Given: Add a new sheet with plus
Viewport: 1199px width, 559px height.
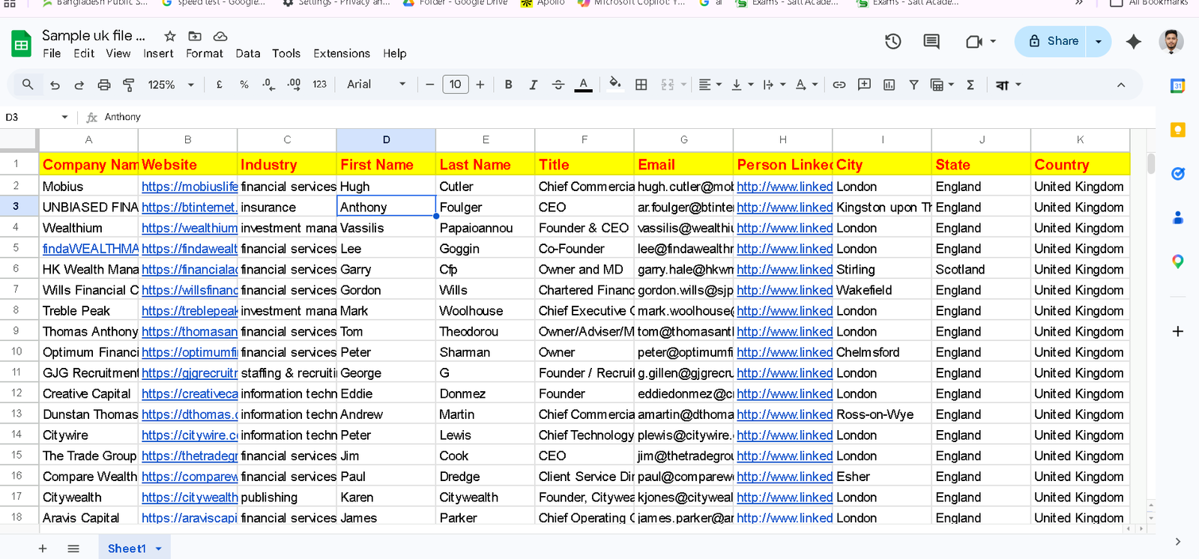Looking at the screenshot, I should click(x=43, y=549).
